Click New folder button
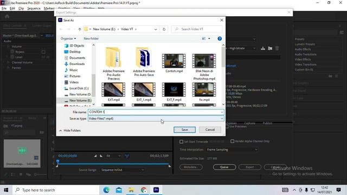 [x=91, y=38]
